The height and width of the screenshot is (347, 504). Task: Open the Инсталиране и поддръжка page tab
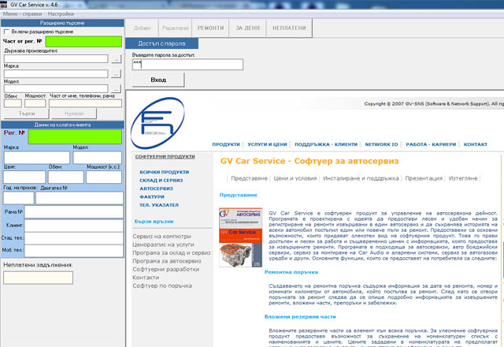(361, 178)
